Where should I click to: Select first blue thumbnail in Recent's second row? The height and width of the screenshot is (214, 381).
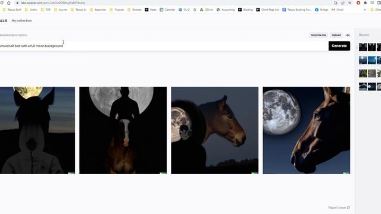tap(363, 60)
